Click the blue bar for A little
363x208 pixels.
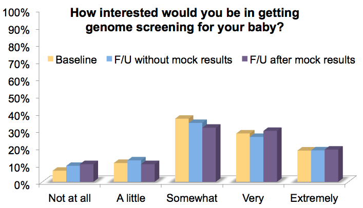click(135, 171)
